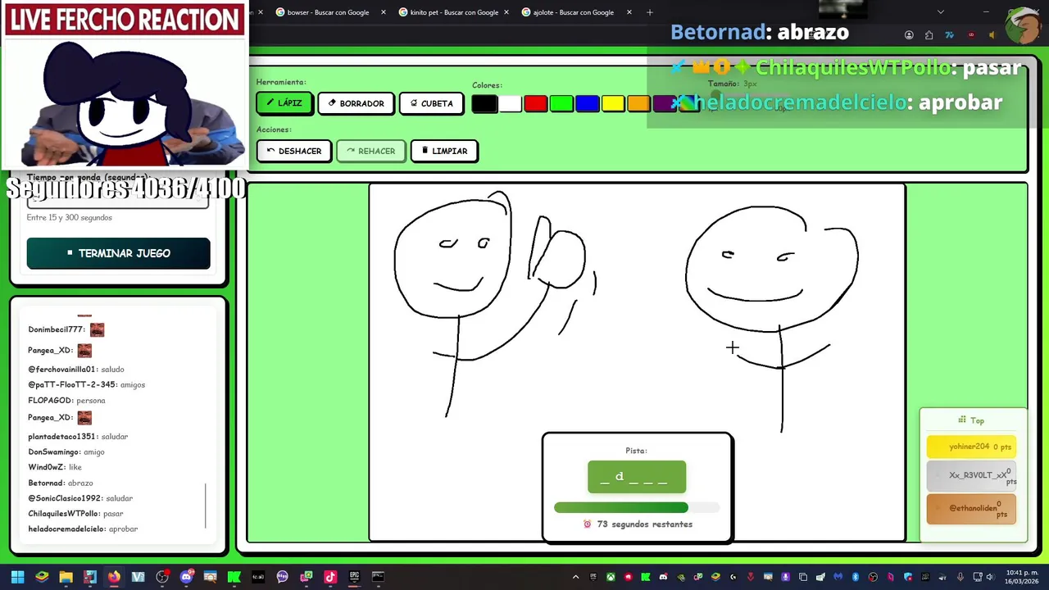The width and height of the screenshot is (1049, 590).
Task: Open the green K app in taskbar
Action: click(x=234, y=577)
